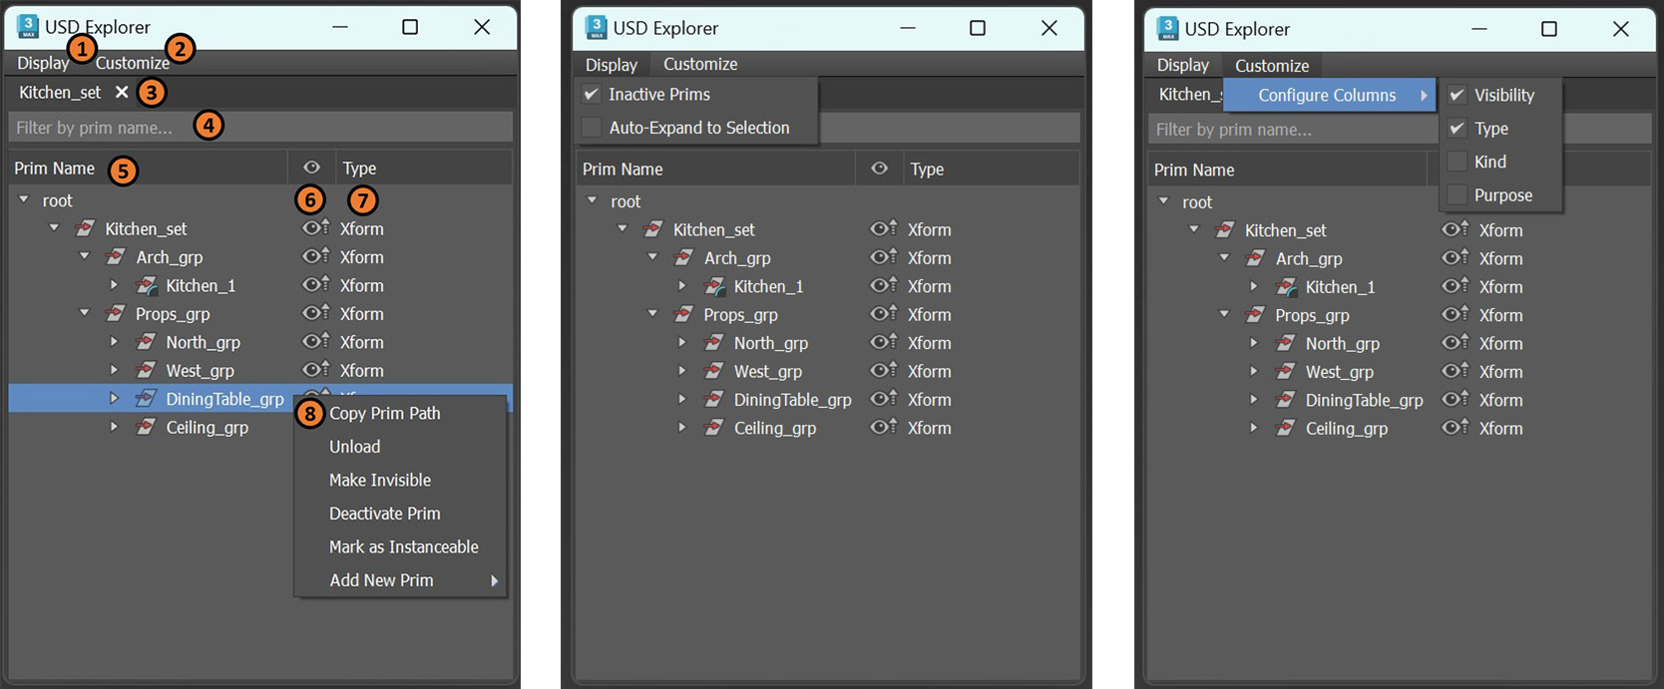Toggle visibility of North_grp in left window
The width and height of the screenshot is (1664, 689).
coord(315,342)
